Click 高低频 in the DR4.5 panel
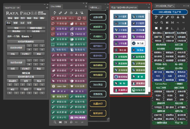 [x=60, y=55]
